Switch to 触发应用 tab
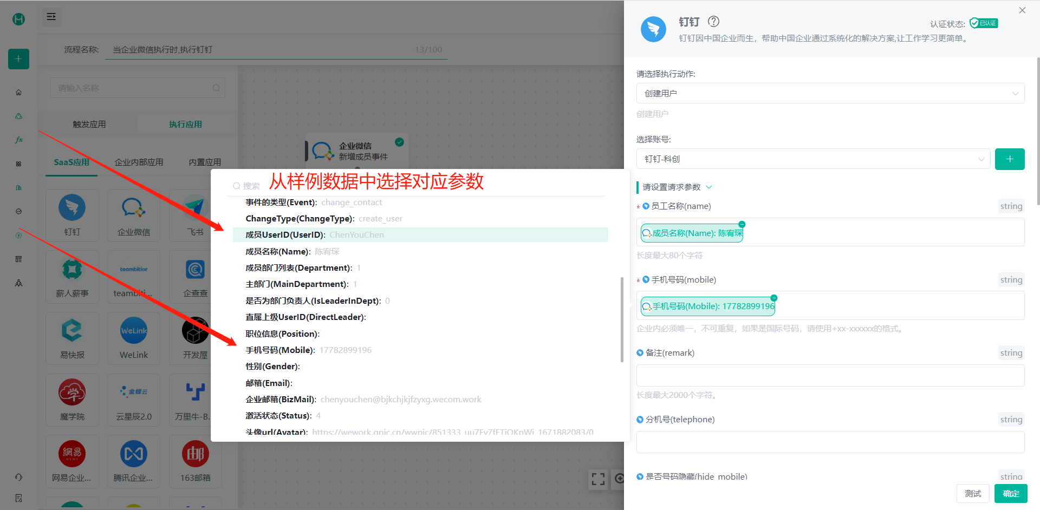The height and width of the screenshot is (510, 1040). pyautogui.click(x=89, y=125)
